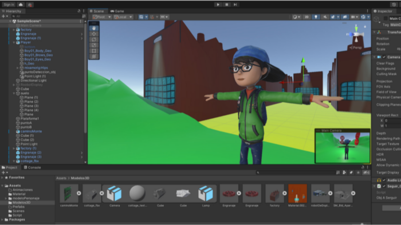Toggle scene audio button

pos(325,17)
